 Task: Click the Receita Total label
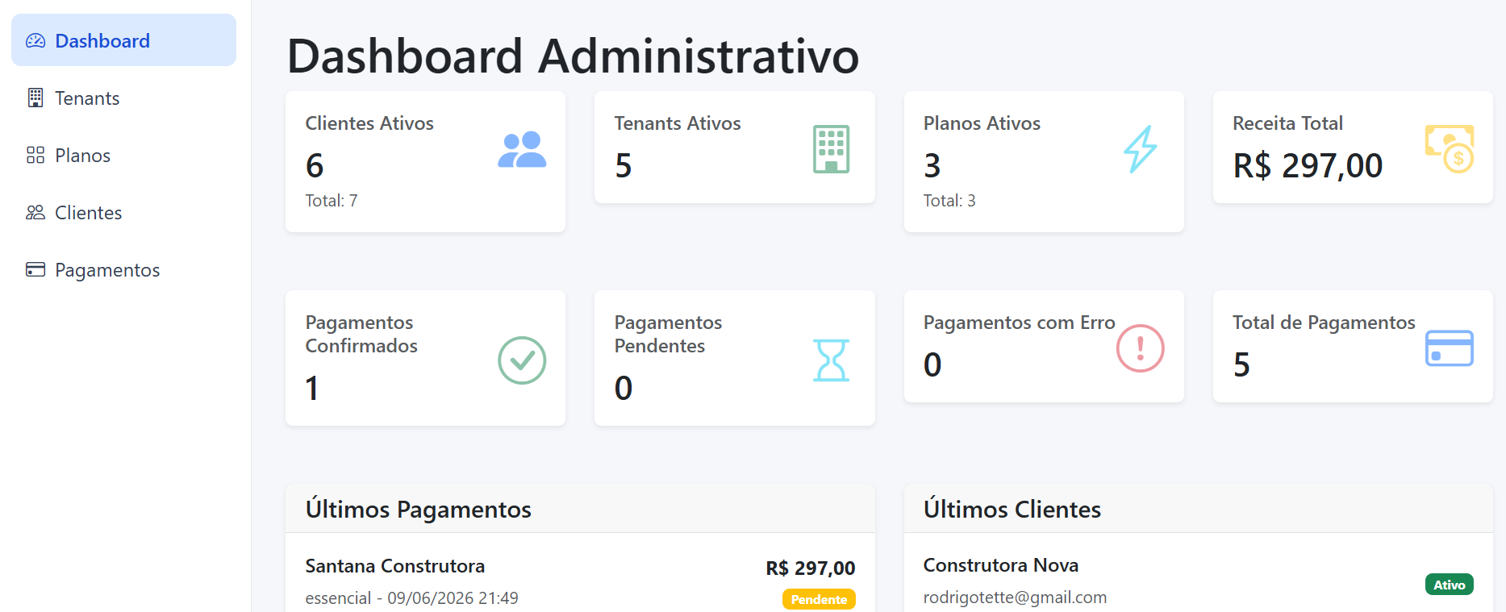[x=1287, y=123]
